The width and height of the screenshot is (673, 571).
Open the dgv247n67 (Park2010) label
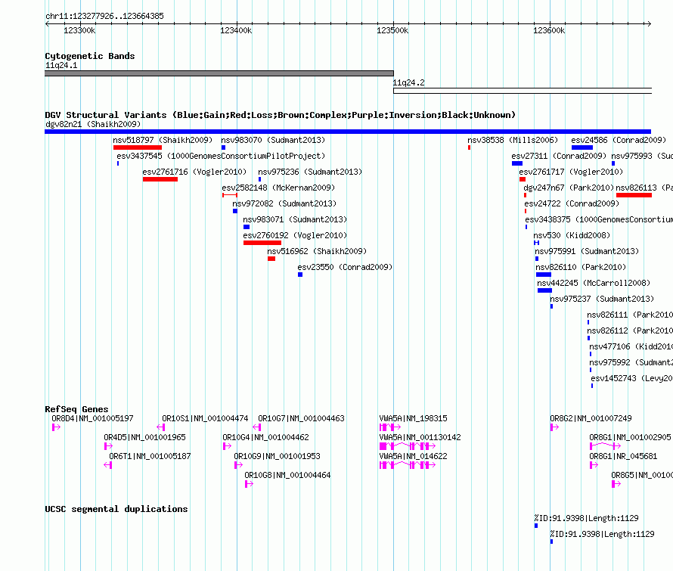(x=569, y=188)
